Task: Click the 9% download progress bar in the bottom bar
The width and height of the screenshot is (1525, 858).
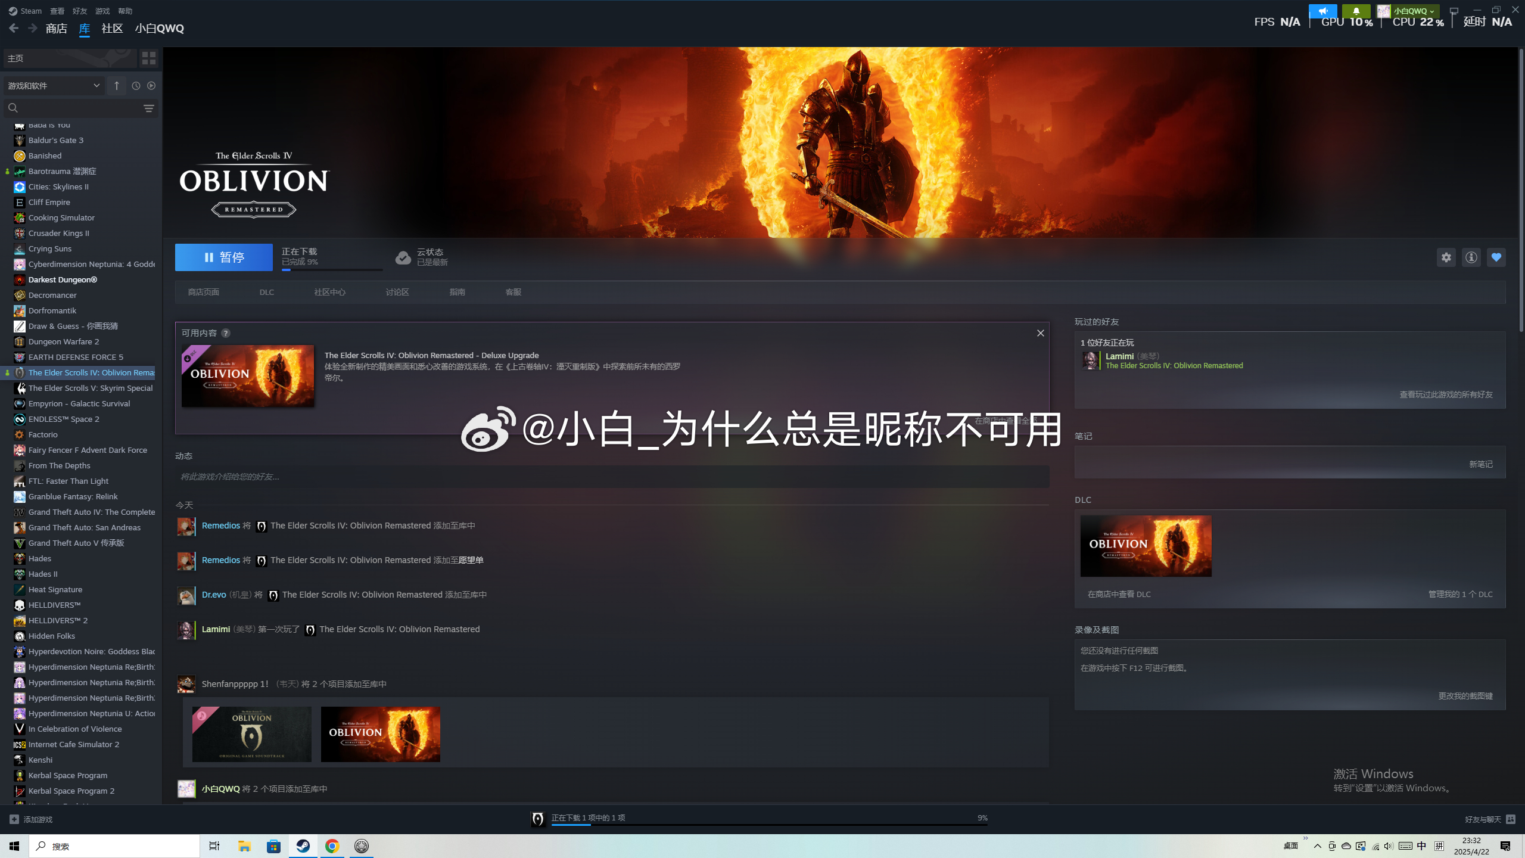Action: coord(768,825)
